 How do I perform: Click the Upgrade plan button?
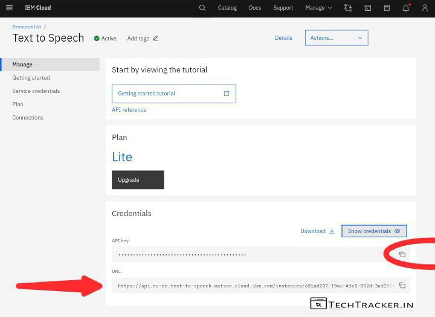[138, 180]
